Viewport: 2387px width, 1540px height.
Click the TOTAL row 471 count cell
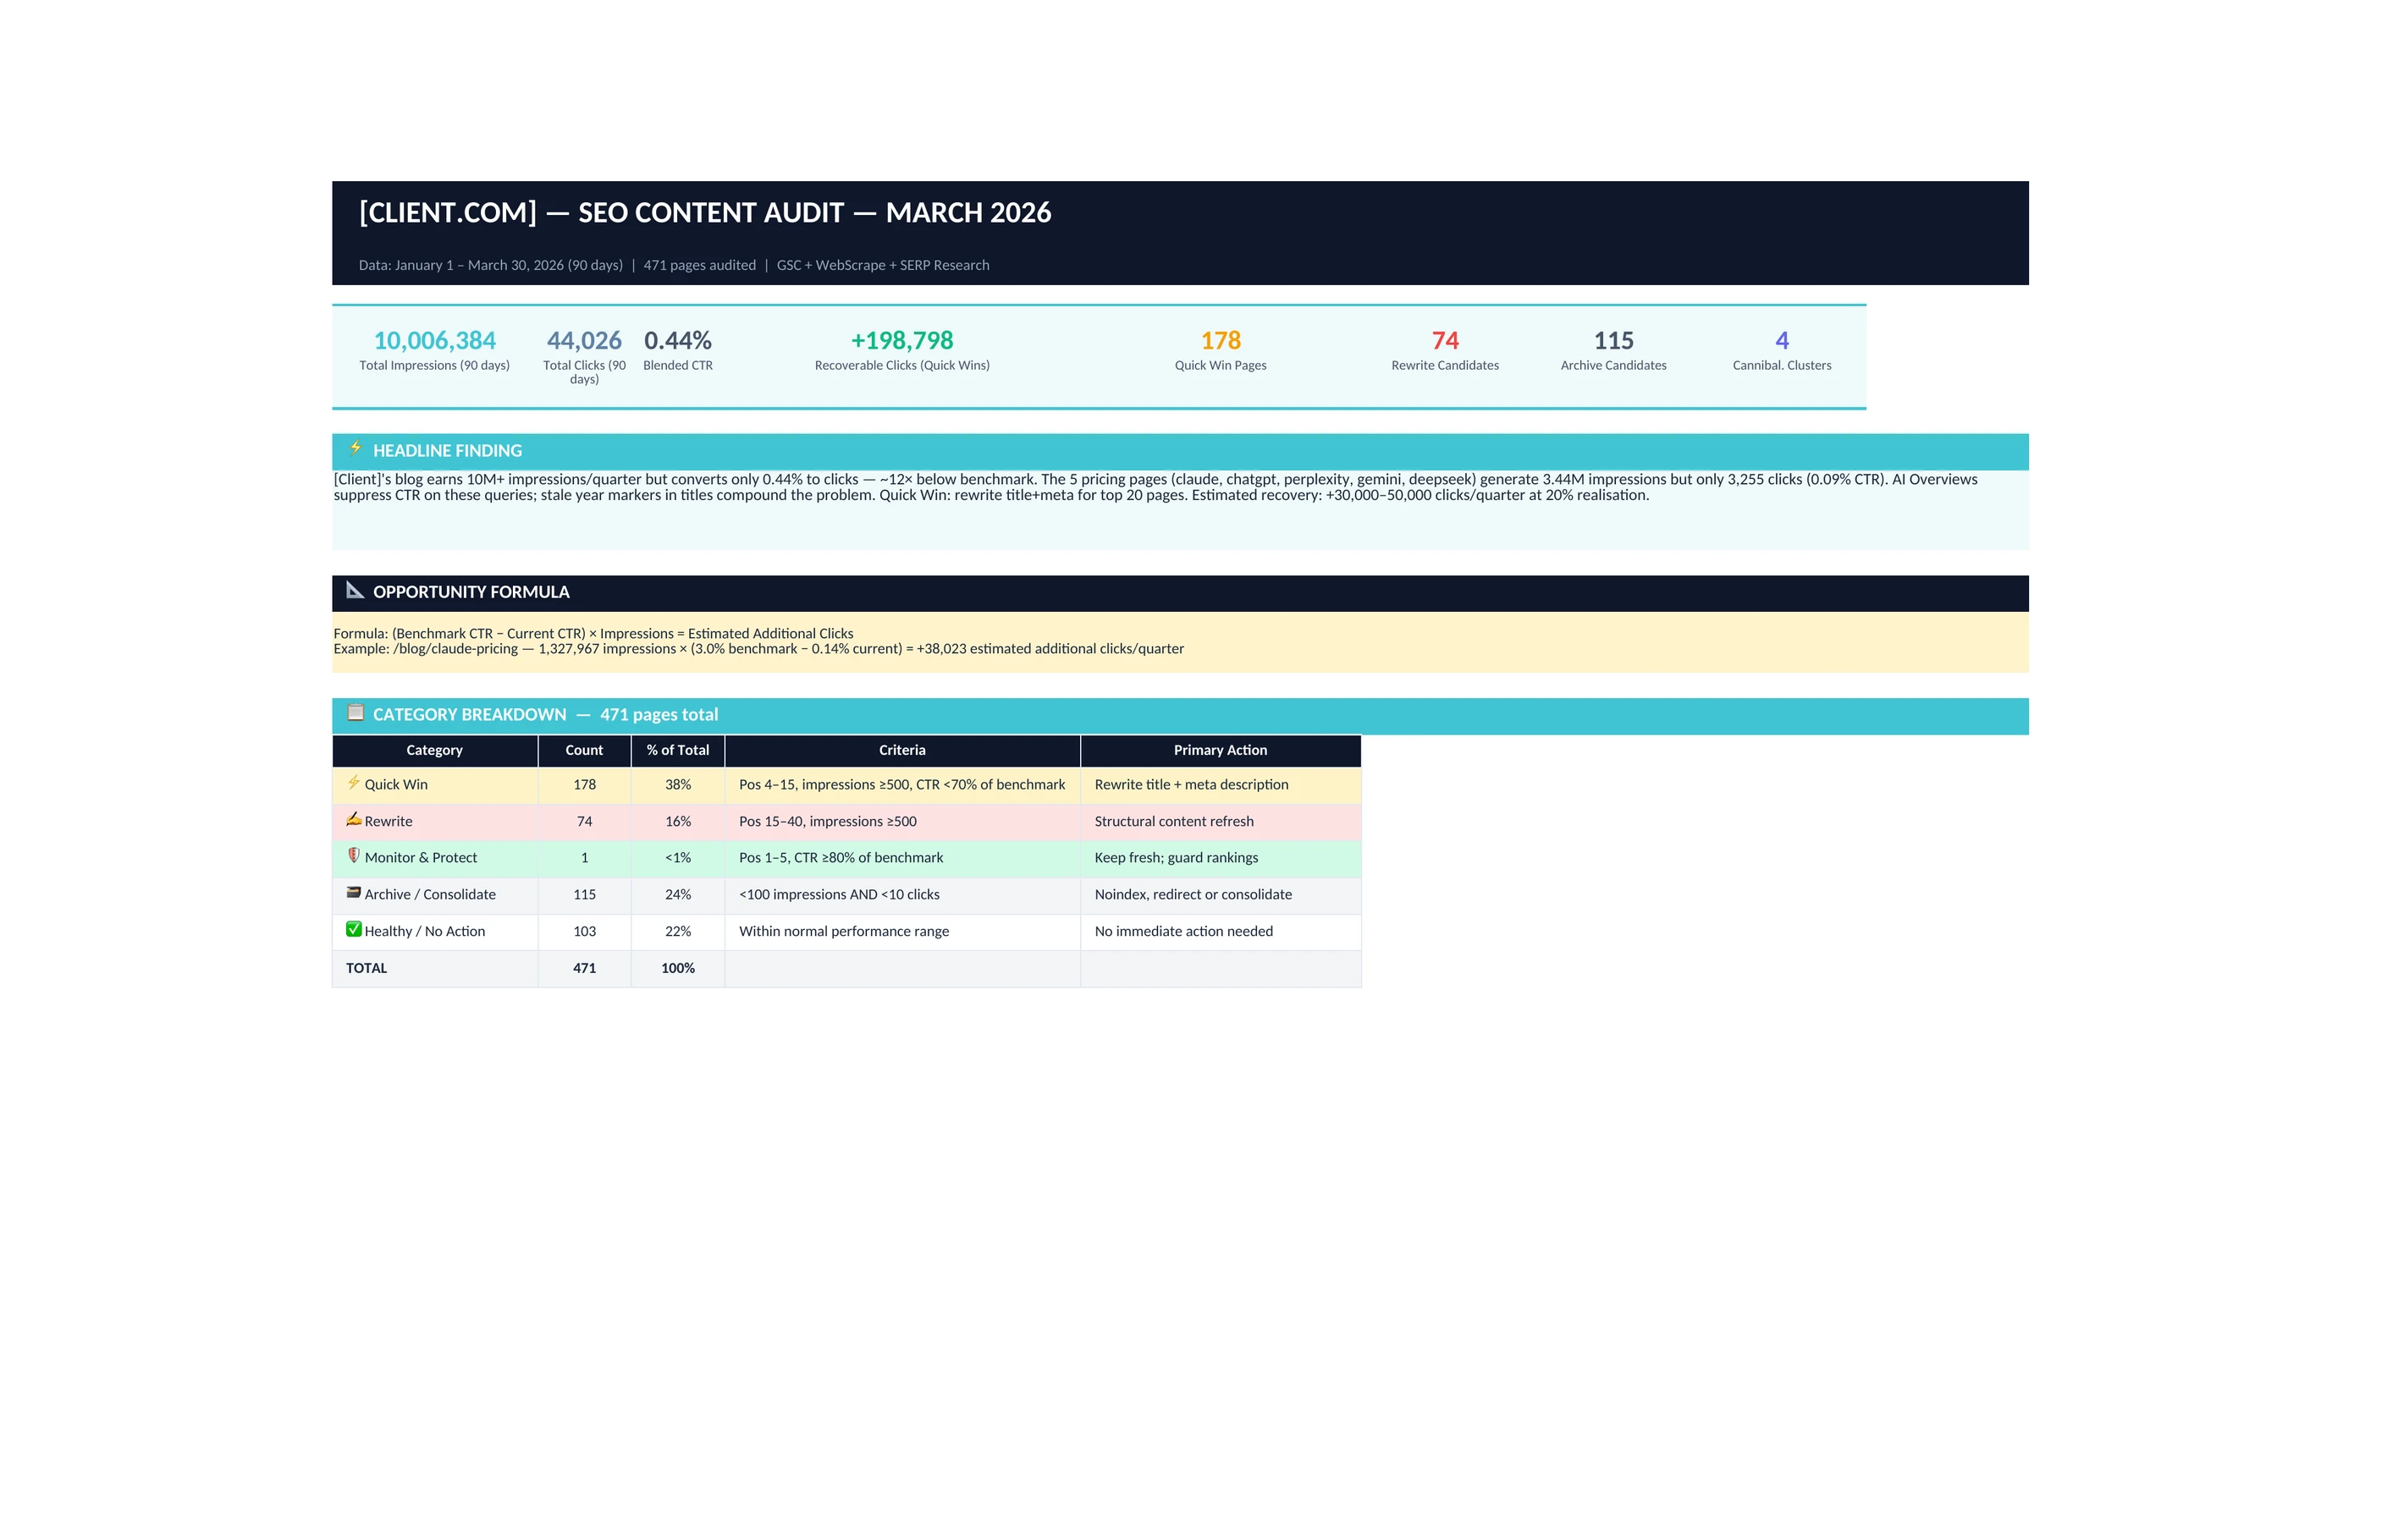(x=584, y=968)
